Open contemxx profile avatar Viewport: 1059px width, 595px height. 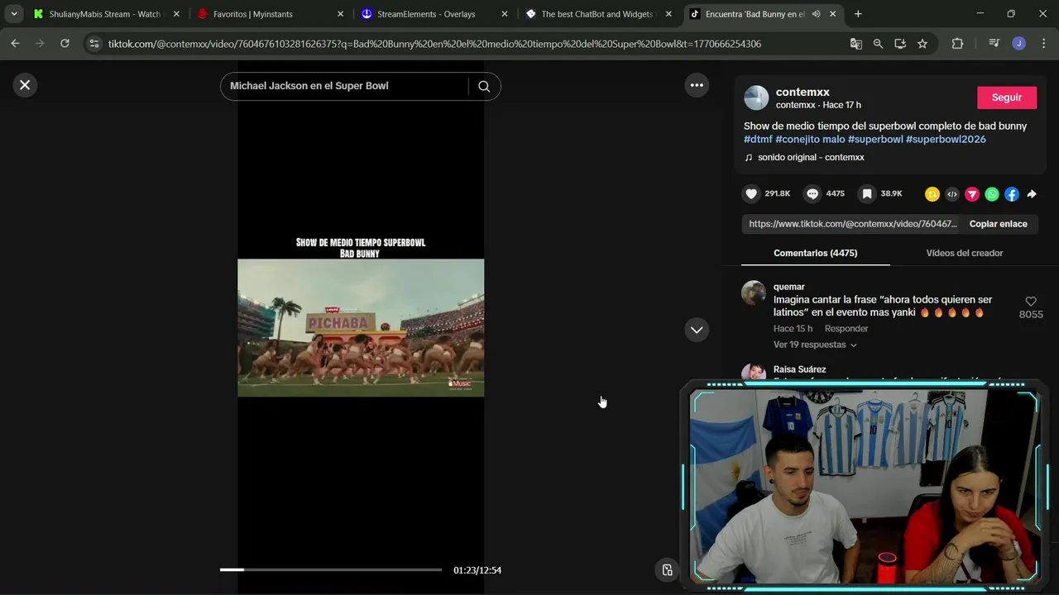coord(756,98)
